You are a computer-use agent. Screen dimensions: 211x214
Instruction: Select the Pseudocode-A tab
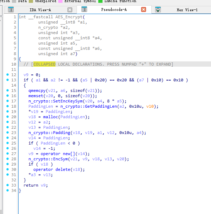[x=114, y=9]
